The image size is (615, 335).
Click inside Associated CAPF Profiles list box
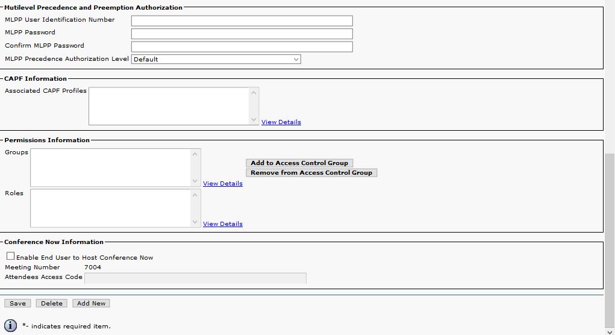click(x=169, y=106)
